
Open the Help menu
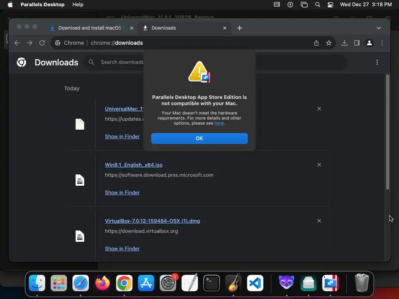coord(78,4)
